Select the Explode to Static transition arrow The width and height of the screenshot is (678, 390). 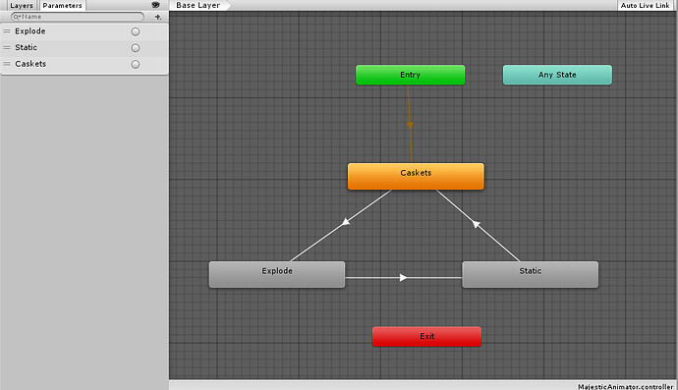point(403,278)
